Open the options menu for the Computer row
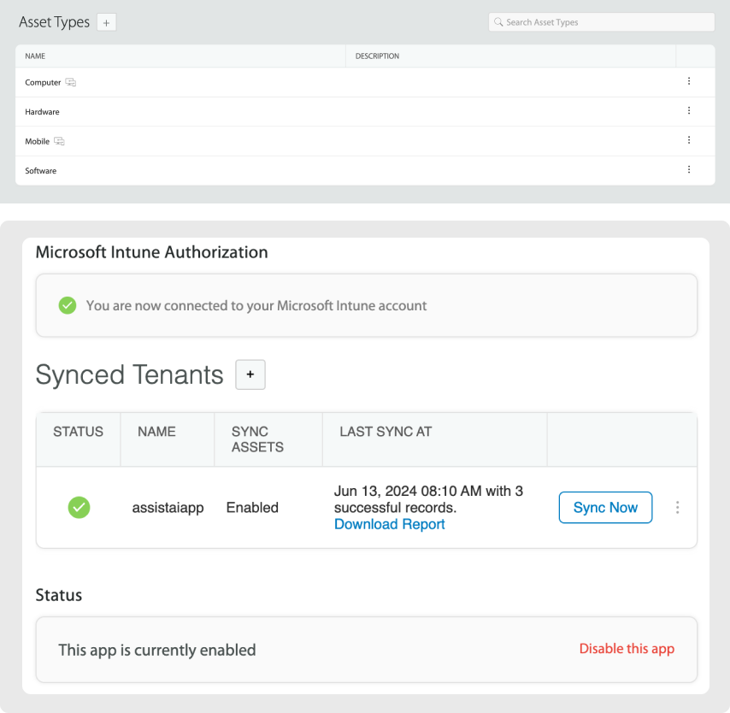This screenshot has width=730, height=713. [689, 81]
